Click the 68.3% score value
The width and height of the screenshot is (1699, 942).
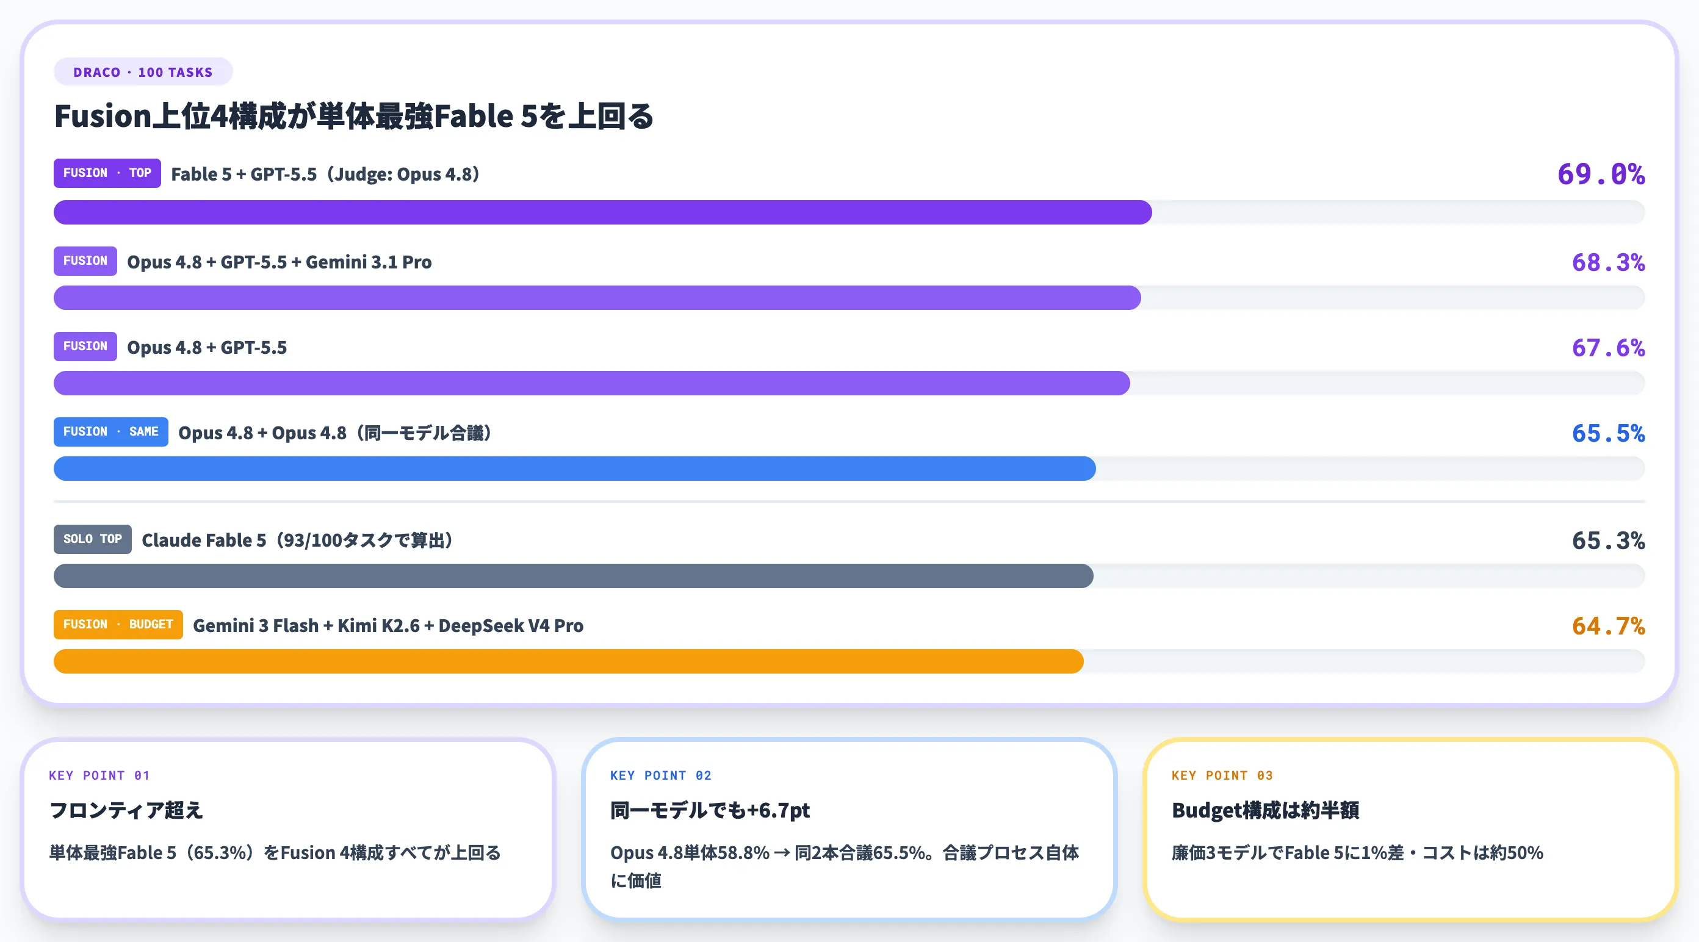[x=1608, y=262]
